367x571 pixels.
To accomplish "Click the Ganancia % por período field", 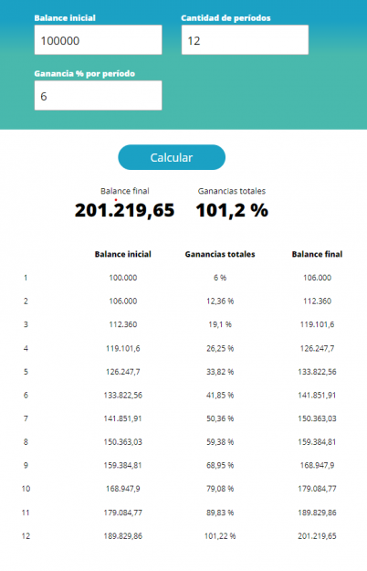I will (x=99, y=95).
